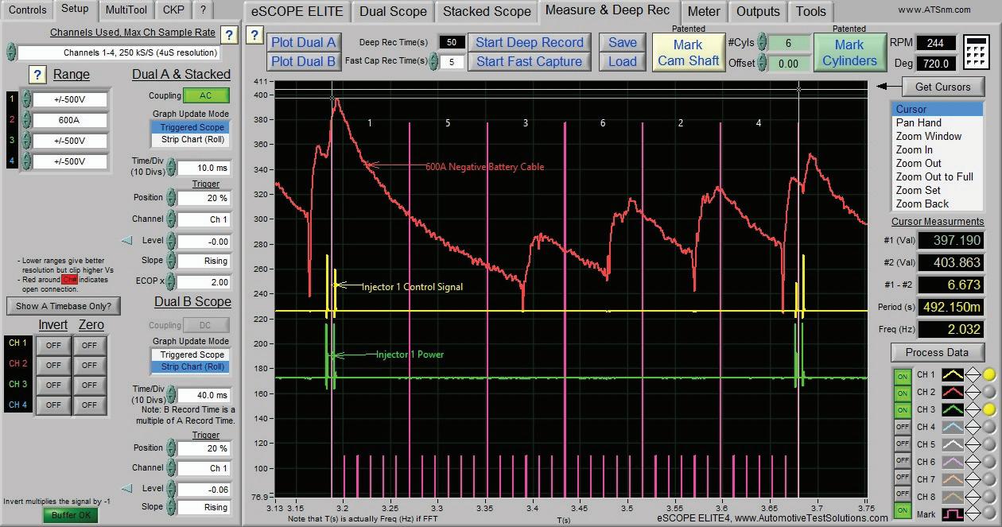Click the Mark row diamond control
Image resolution: width=1002 pixels, height=527 pixels.
(973, 514)
